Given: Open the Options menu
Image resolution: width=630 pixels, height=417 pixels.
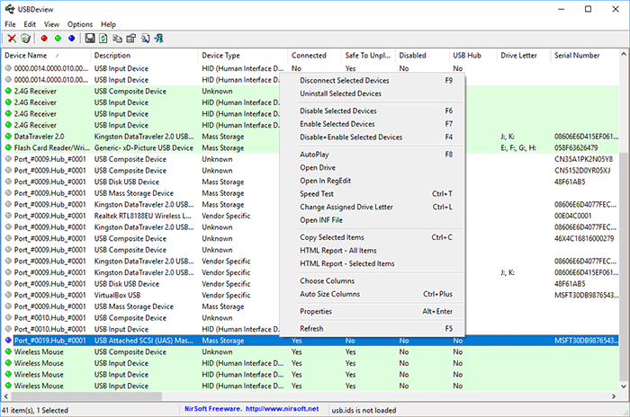Looking at the screenshot, I should click(79, 24).
